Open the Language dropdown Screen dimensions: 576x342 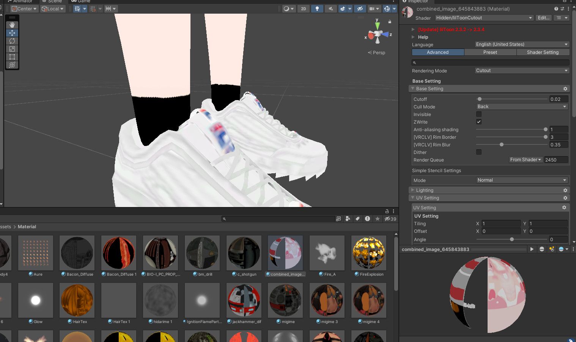click(x=522, y=44)
